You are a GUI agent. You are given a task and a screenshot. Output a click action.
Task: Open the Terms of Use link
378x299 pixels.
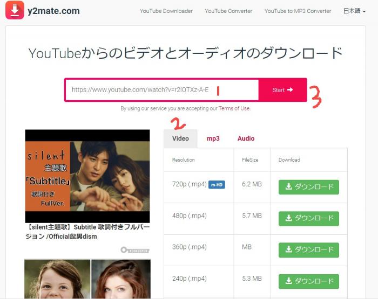click(234, 108)
